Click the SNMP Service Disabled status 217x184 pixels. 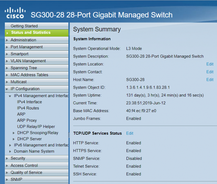(134, 158)
